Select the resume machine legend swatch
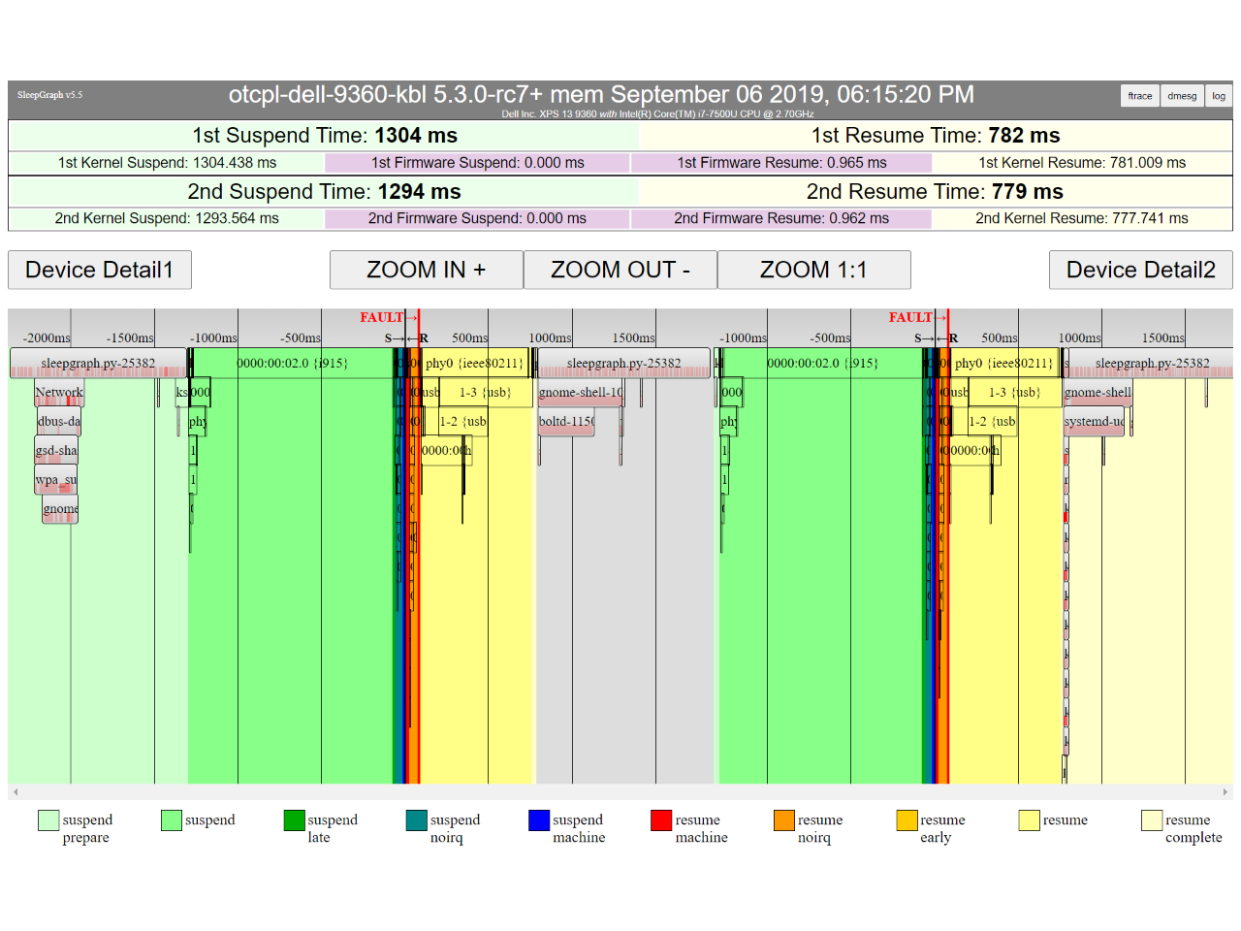The image size is (1241, 931). (x=661, y=820)
